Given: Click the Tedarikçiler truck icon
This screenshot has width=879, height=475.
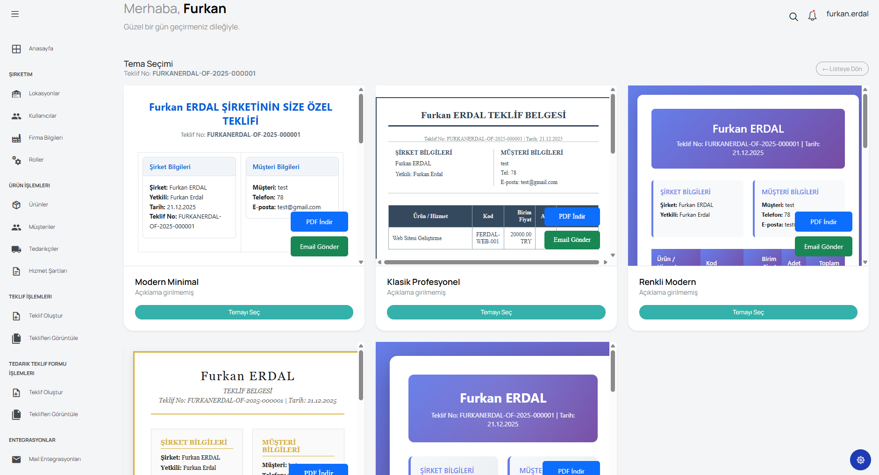Looking at the screenshot, I should click(x=16, y=249).
